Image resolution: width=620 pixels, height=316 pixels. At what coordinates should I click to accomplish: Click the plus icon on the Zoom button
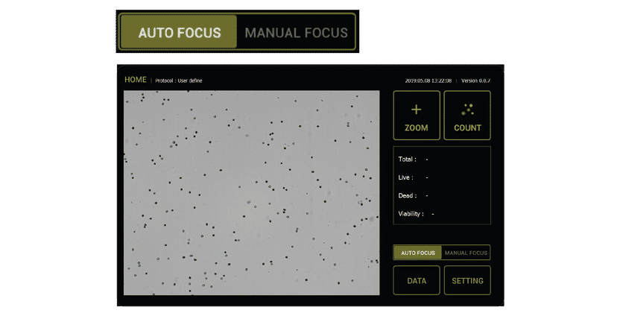pos(416,110)
